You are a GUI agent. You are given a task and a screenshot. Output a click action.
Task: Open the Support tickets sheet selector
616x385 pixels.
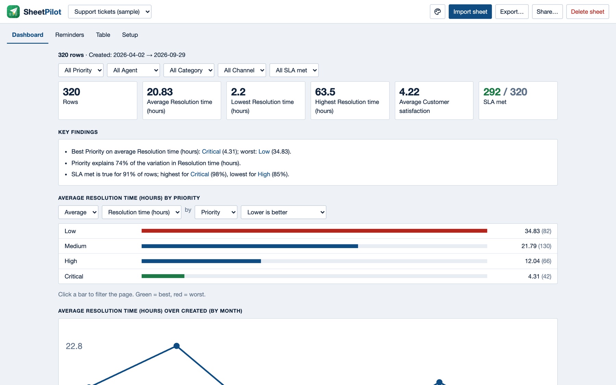pos(110,12)
